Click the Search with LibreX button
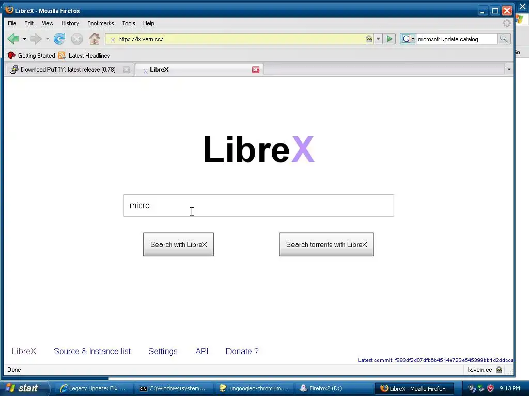The image size is (529, 396). click(x=178, y=244)
